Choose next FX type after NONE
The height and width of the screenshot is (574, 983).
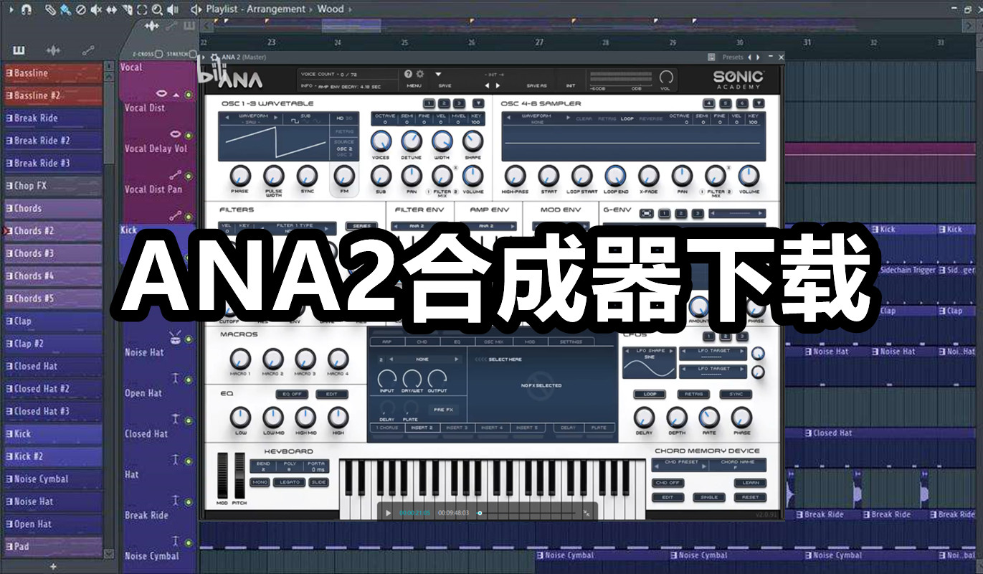pos(456,359)
